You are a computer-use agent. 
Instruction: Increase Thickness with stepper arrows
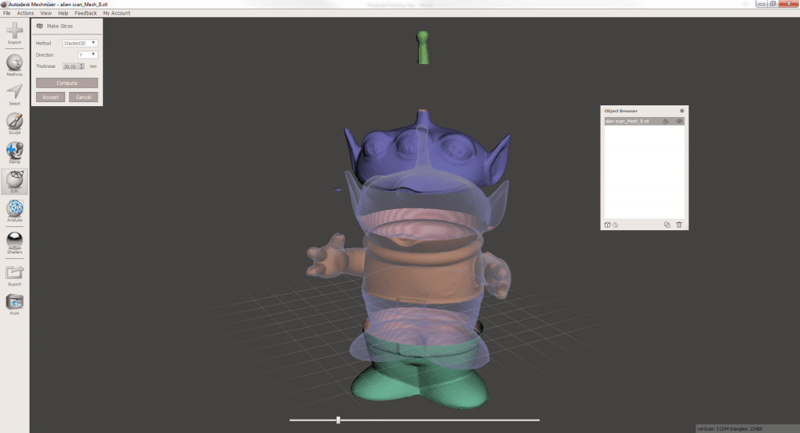point(81,65)
